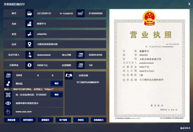Click the location pin icon for 住所
This screenshot has width=193, height=132.
coord(29,44)
